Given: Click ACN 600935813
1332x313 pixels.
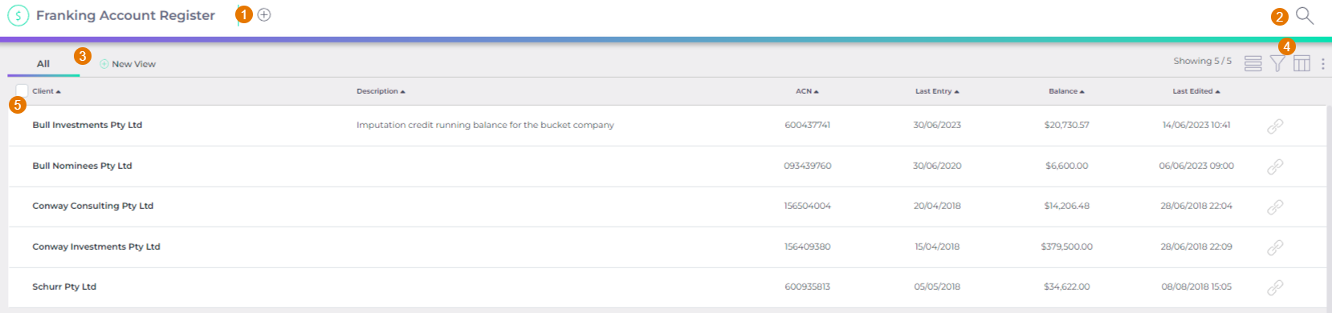Looking at the screenshot, I should (x=807, y=287).
